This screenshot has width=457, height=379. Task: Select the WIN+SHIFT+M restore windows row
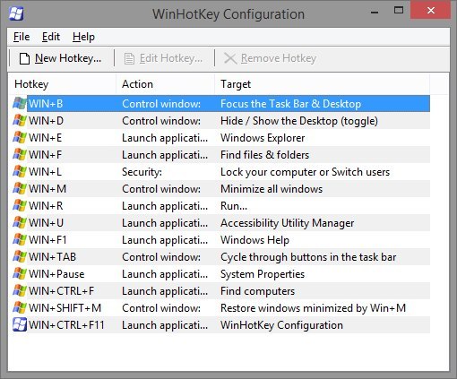[221, 308]
